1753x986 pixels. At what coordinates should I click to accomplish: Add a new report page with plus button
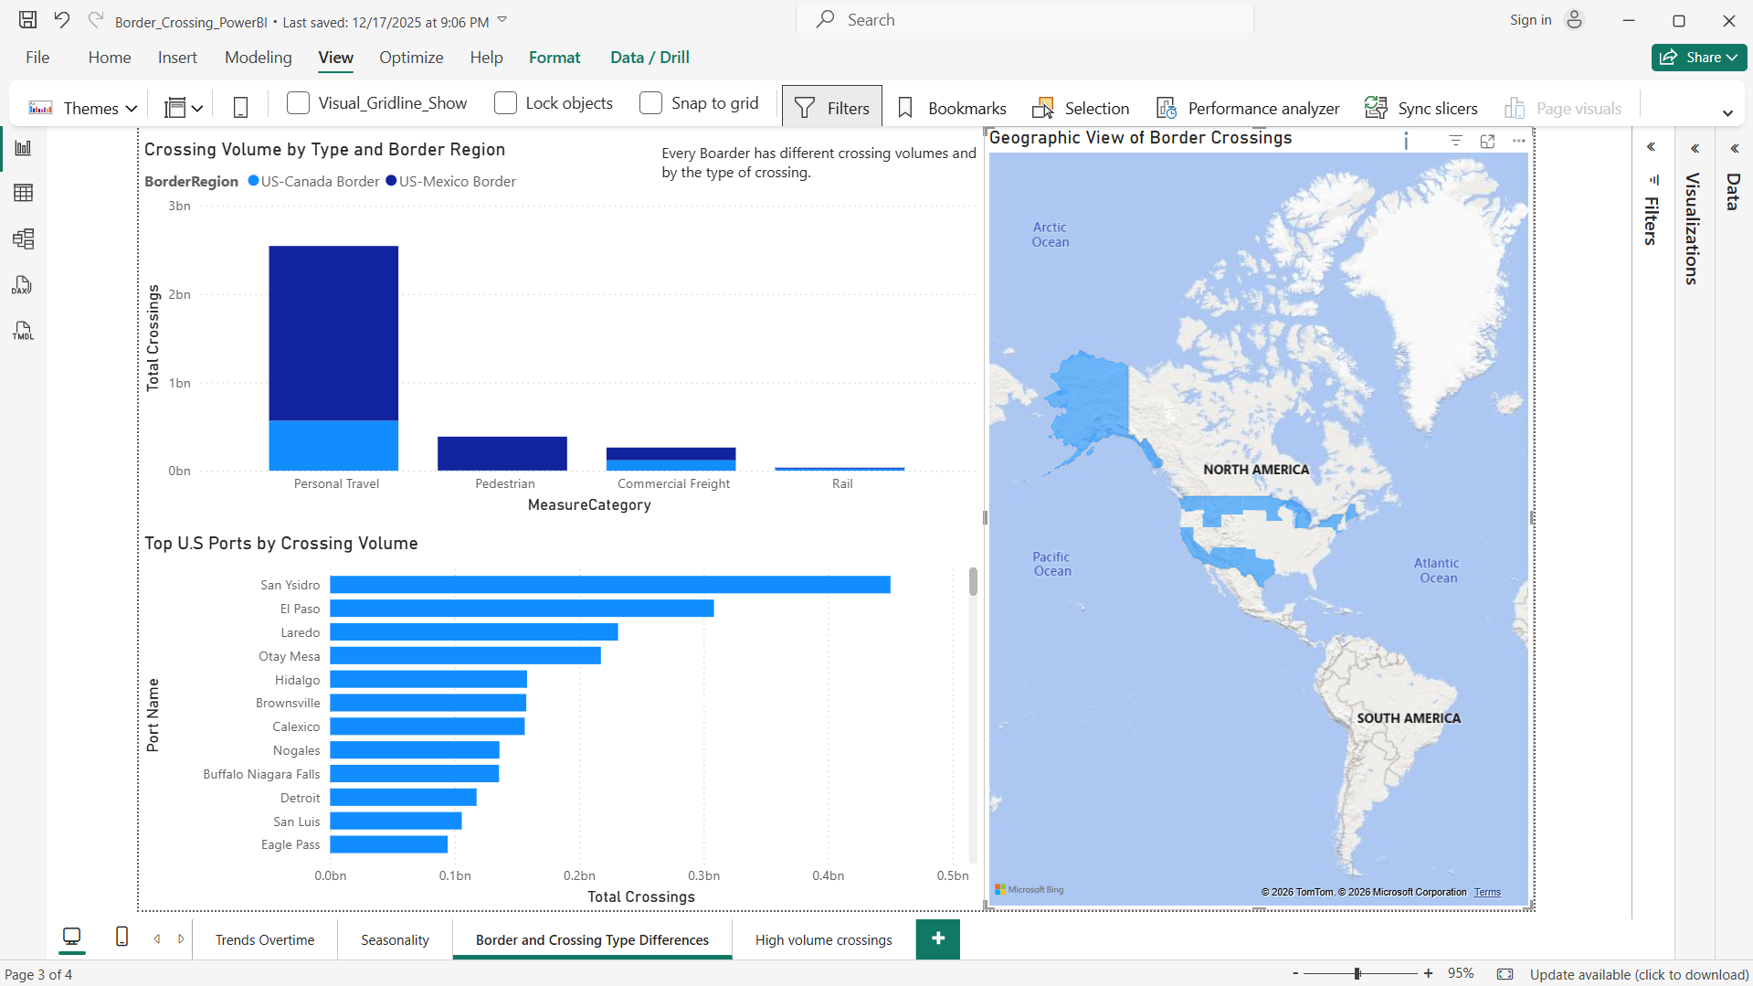point(937,938)
